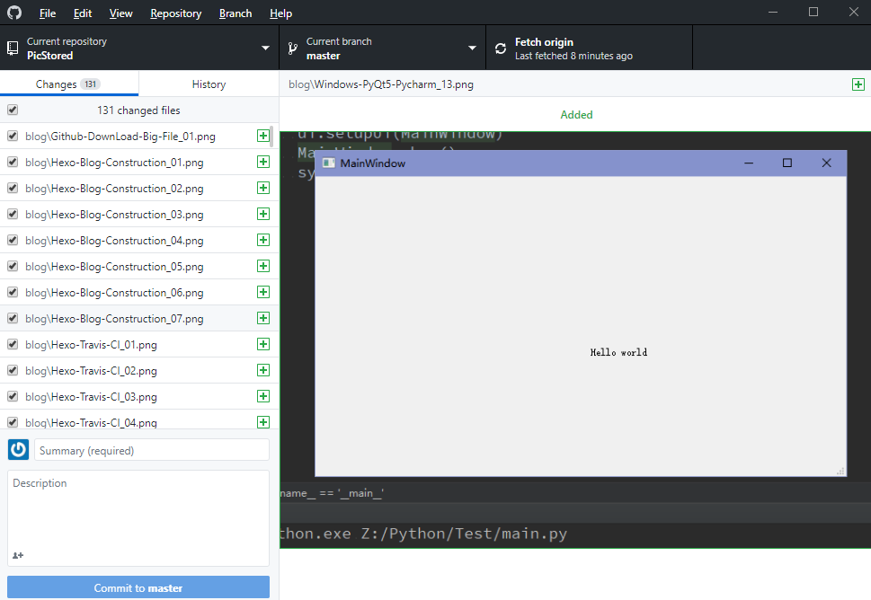
Task: Open the View menu
Action: tap(121, 13)
